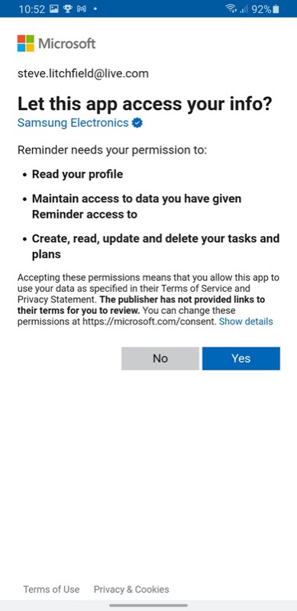The image size is (297, 611).
Task: Tap the Microsoft wordmark text
Action: point(67,44)
